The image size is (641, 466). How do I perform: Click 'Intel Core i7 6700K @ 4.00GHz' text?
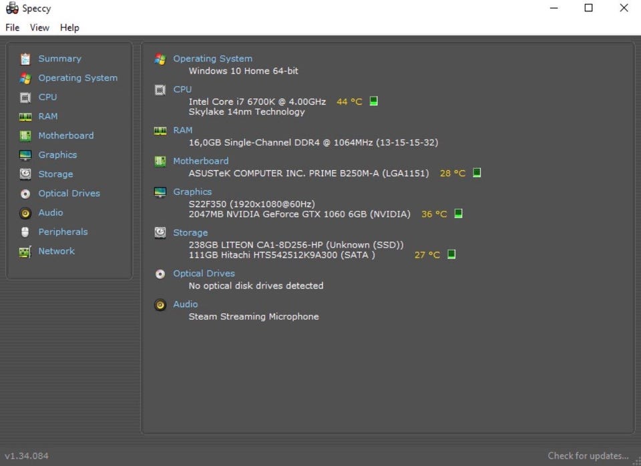coord(257,101)
